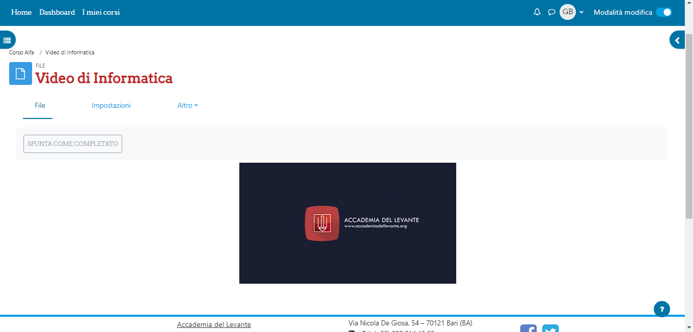
Task: Open the Twitter icon in footer
Action: click(550, 328)
